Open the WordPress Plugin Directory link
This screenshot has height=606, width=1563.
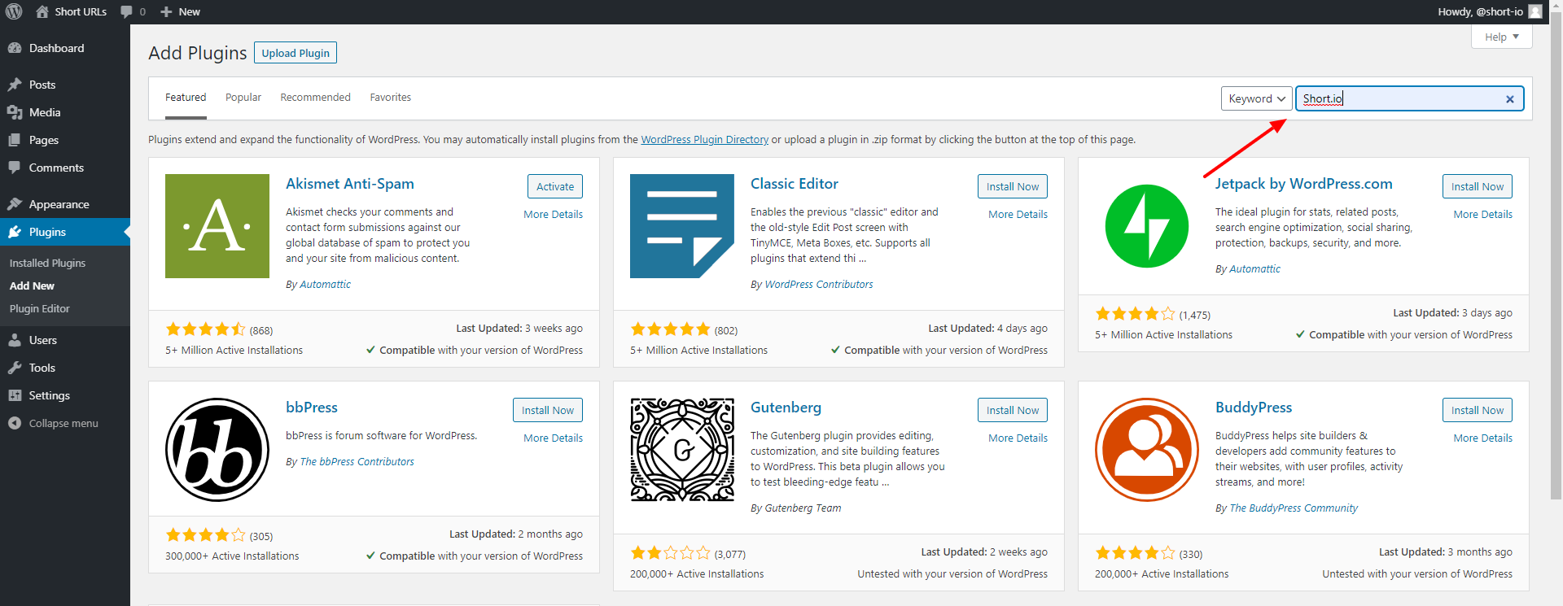pos(704,139)
